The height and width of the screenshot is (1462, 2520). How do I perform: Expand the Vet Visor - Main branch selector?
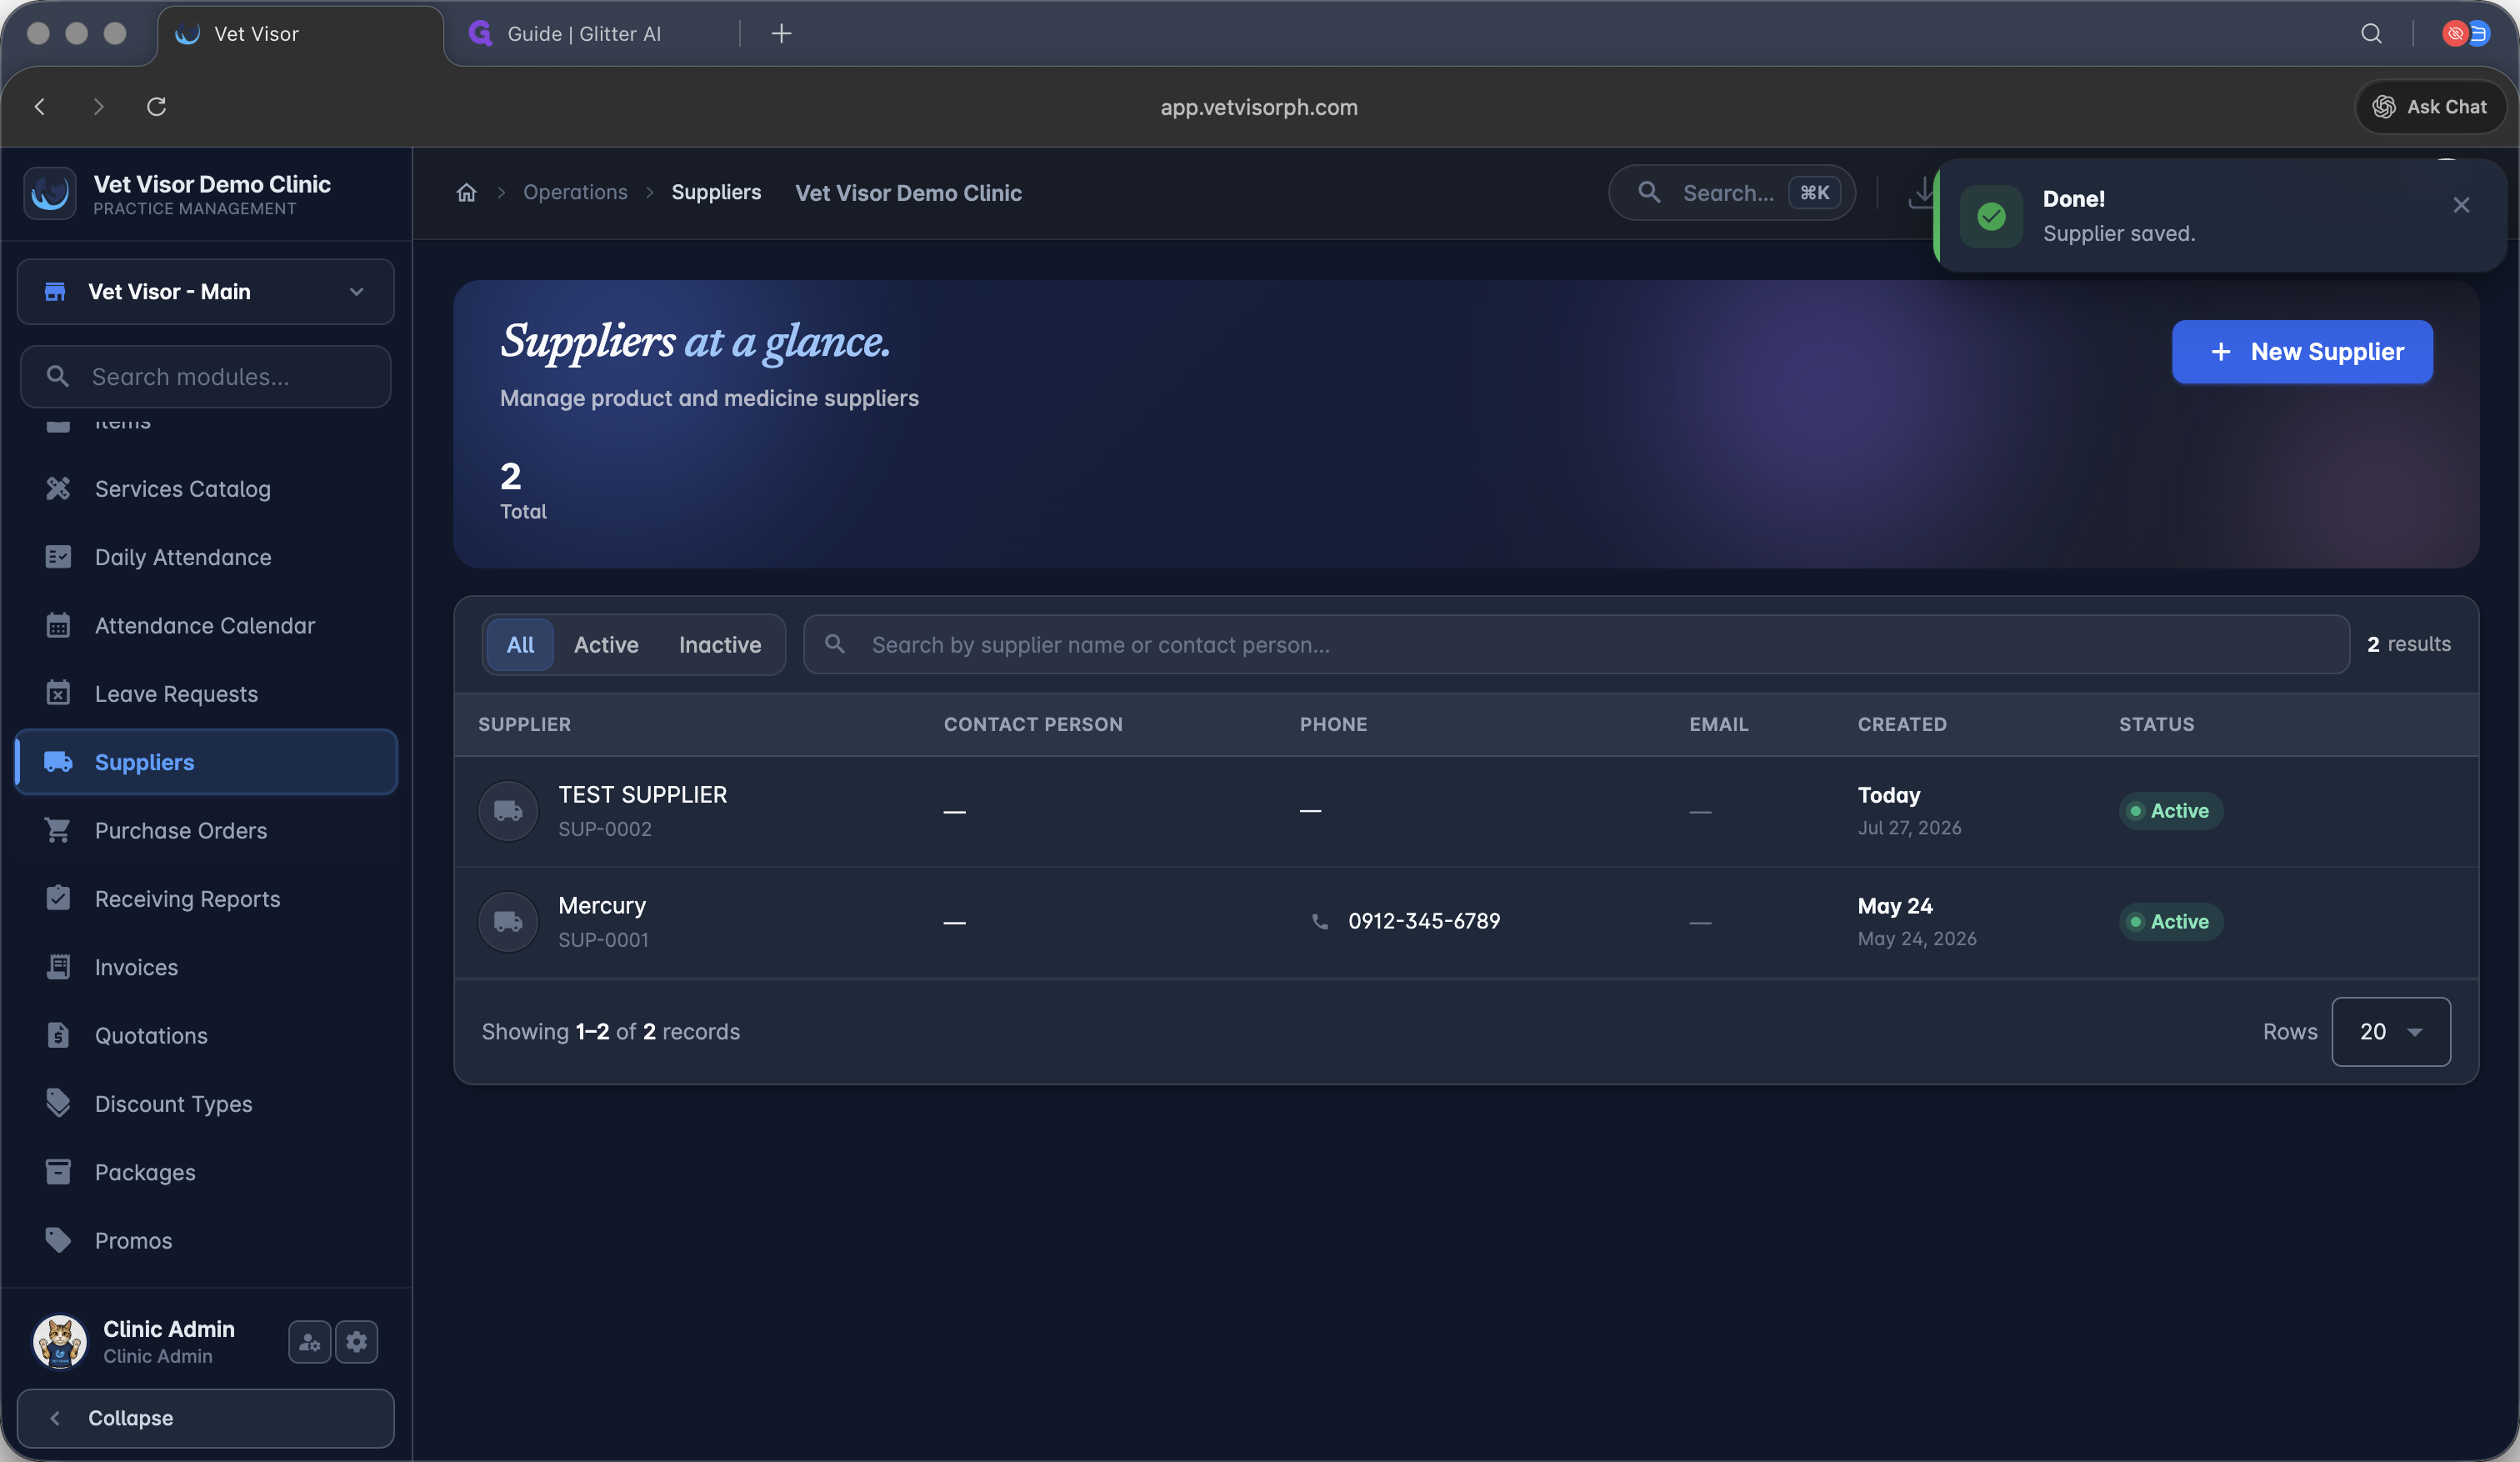click(206, 291)
